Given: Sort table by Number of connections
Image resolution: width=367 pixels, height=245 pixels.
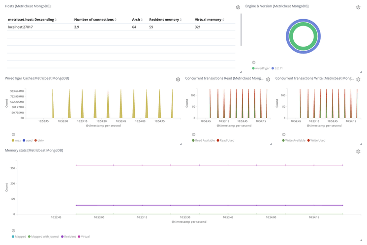Looking at the screenshot, I should point(95,20).
